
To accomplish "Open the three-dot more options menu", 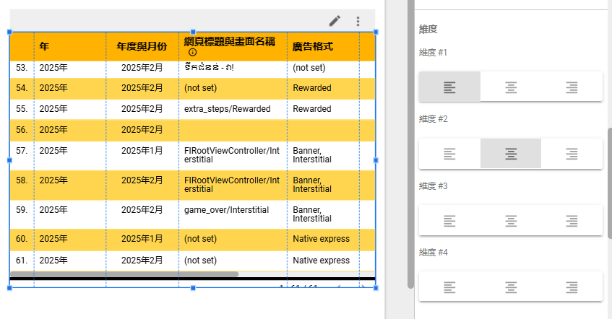I will tap(358, 21).
